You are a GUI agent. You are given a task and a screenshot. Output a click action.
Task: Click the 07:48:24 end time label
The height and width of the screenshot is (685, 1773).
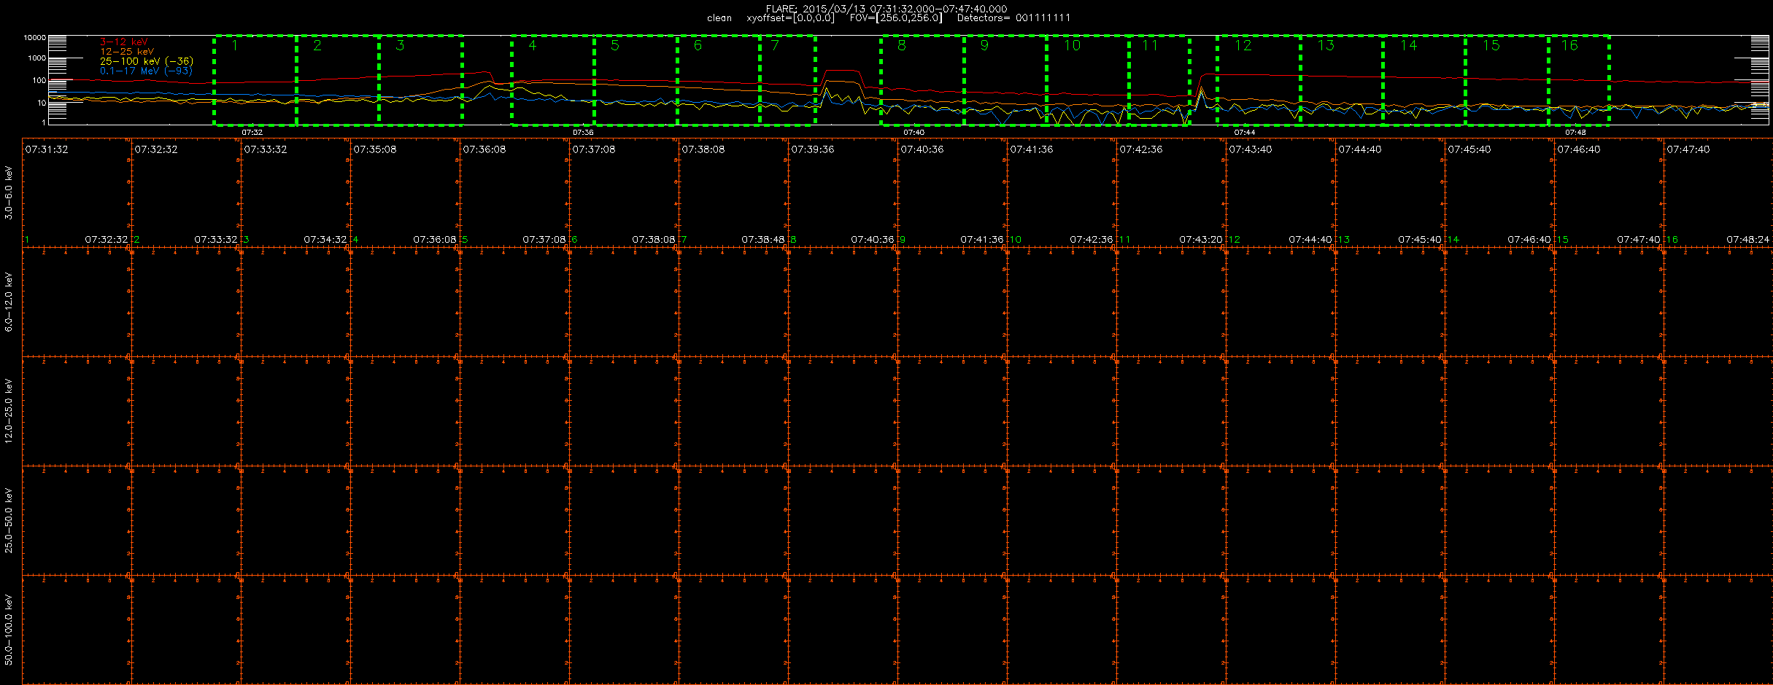(1747, 240)
